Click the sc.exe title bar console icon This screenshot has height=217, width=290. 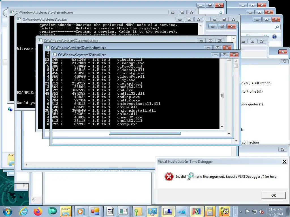[x=19, y=19]
